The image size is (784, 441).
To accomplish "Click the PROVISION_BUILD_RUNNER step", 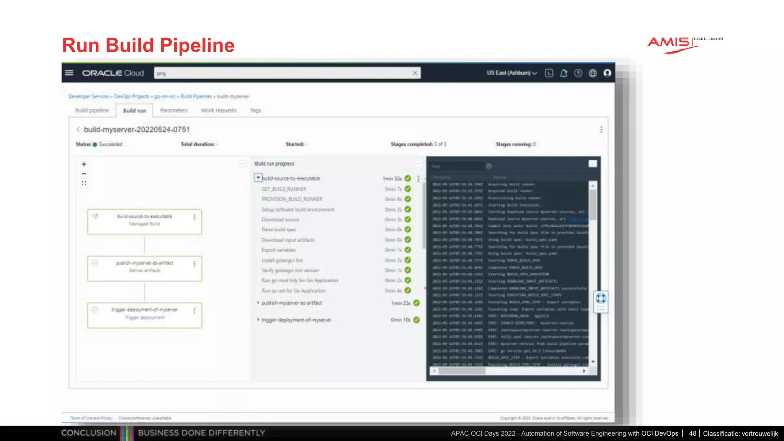I will tap(292, 199).
